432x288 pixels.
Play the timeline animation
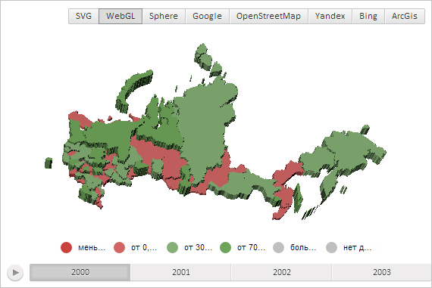coord(15,273)
